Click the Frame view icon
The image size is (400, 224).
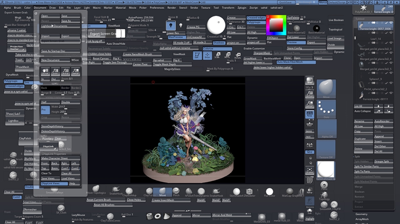pyautogui.click(x=310, y=171)
